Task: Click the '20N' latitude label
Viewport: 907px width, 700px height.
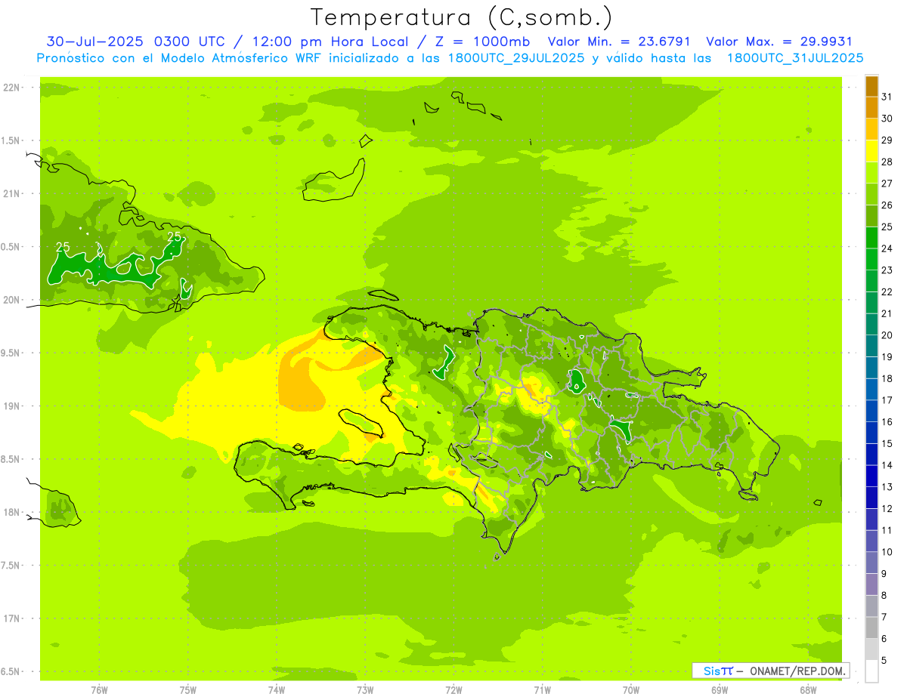Action: [x=11, y=300]
